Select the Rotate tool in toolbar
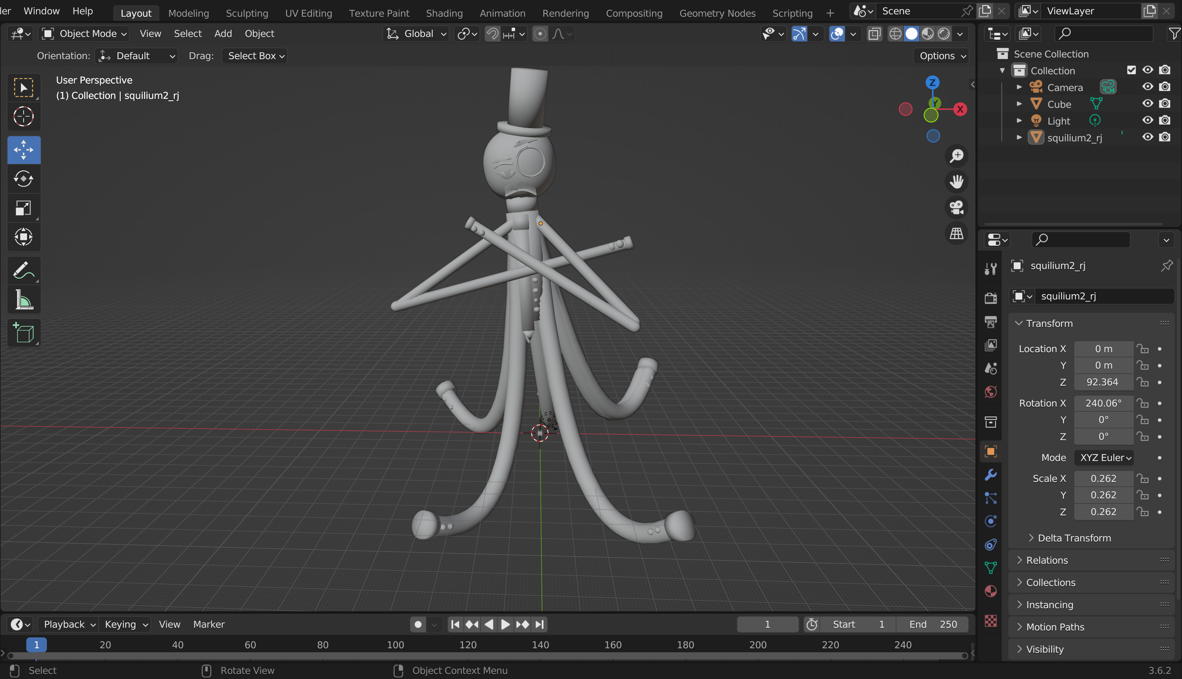Image resolution: width=1182 pixels, height=679 pixels. [24, 179]
